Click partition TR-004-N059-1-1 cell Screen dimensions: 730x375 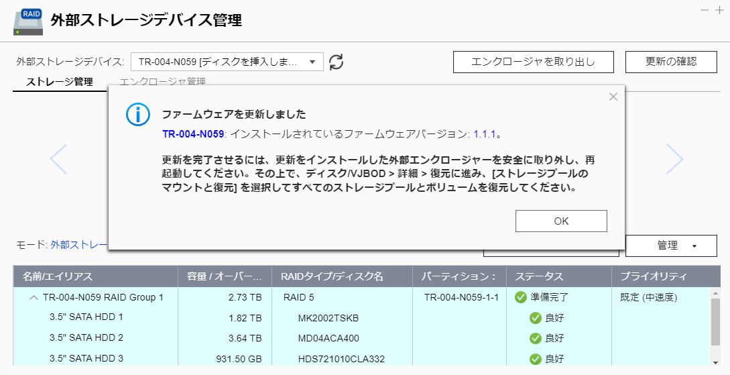pyautogui.click(x=461, y=297)
